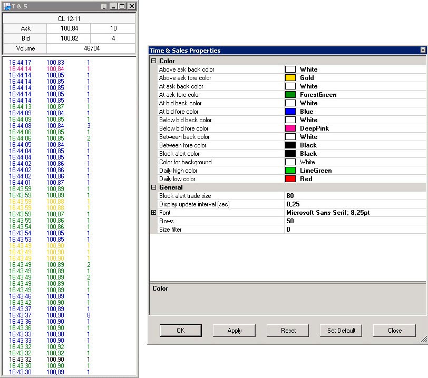Click the T&S window app icon

click(6, 6)
